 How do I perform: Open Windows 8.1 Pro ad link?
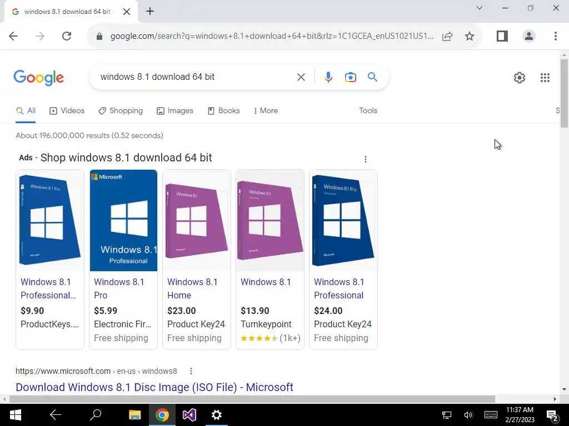(119, 288)
